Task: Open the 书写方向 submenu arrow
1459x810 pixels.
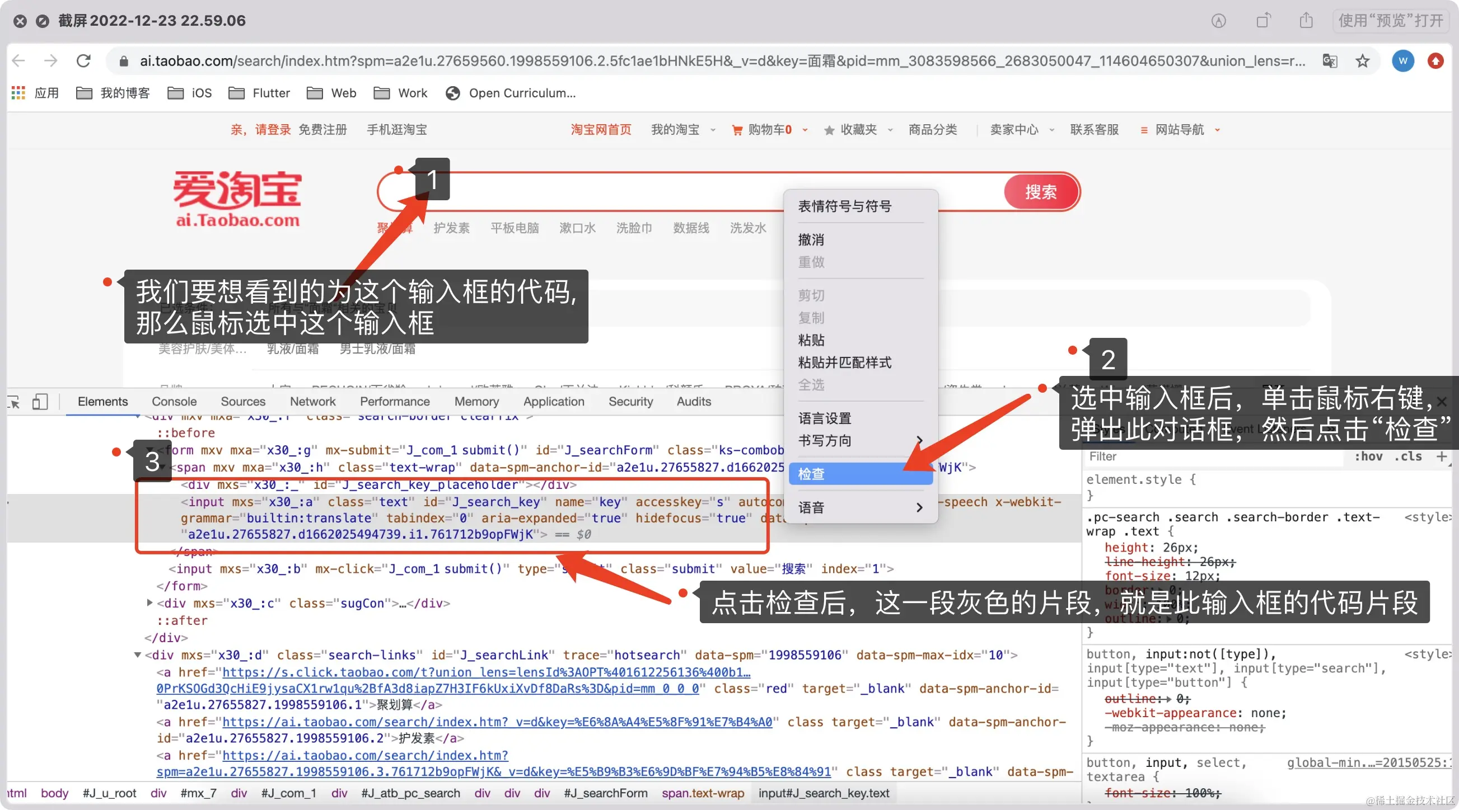Action: pyautogui.click(x=919, y=440)
